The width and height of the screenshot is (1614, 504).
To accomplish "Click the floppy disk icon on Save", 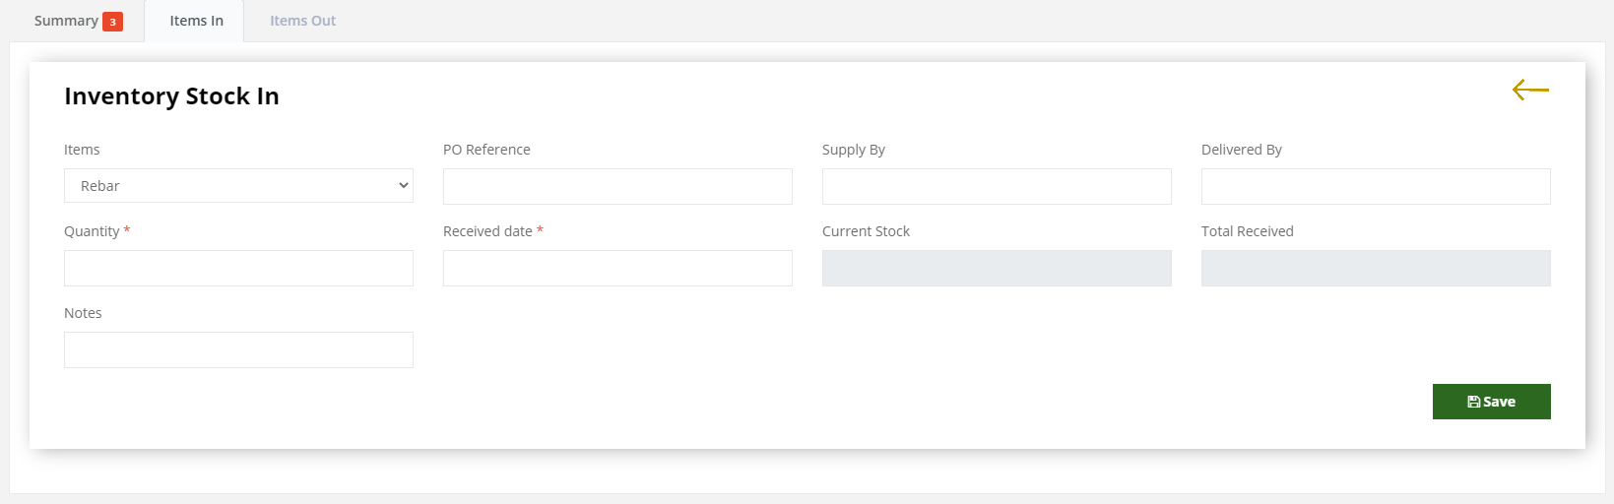I will [1473, 402].
